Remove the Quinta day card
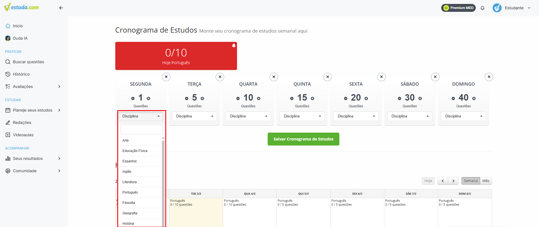Screen dimensions: 539x227 [328, 77]
